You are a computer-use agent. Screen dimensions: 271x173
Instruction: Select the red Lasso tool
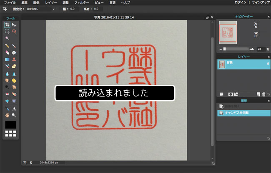(x=14, y=31)
